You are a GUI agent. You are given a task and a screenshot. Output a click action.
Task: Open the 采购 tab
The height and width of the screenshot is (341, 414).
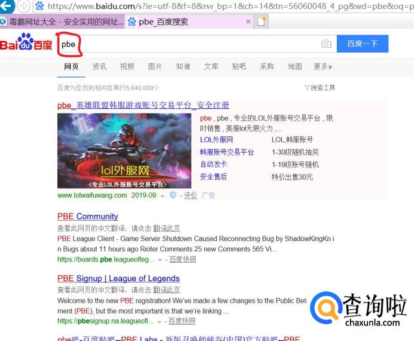point(267,66)
